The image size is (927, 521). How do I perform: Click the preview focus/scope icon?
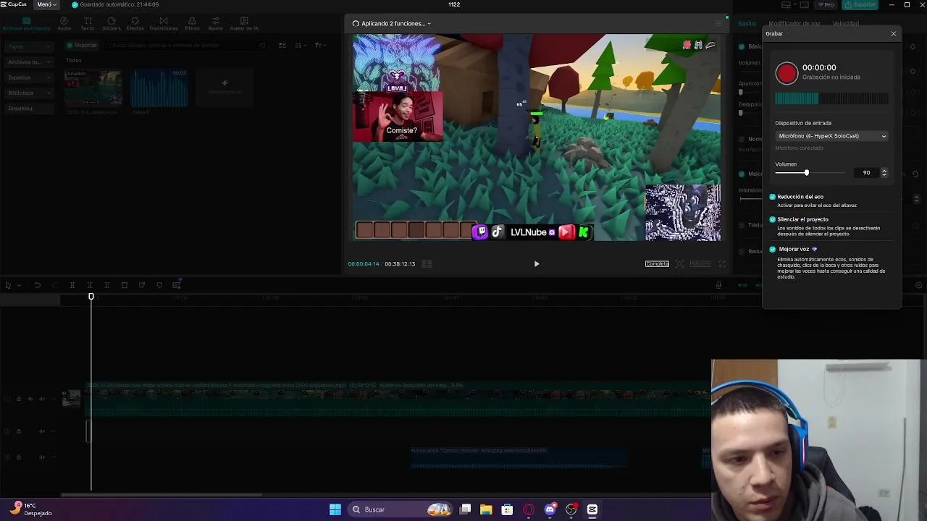pos(679,264)
